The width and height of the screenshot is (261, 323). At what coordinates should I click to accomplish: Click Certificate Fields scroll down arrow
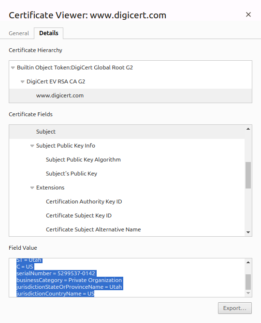click(248, 232)
